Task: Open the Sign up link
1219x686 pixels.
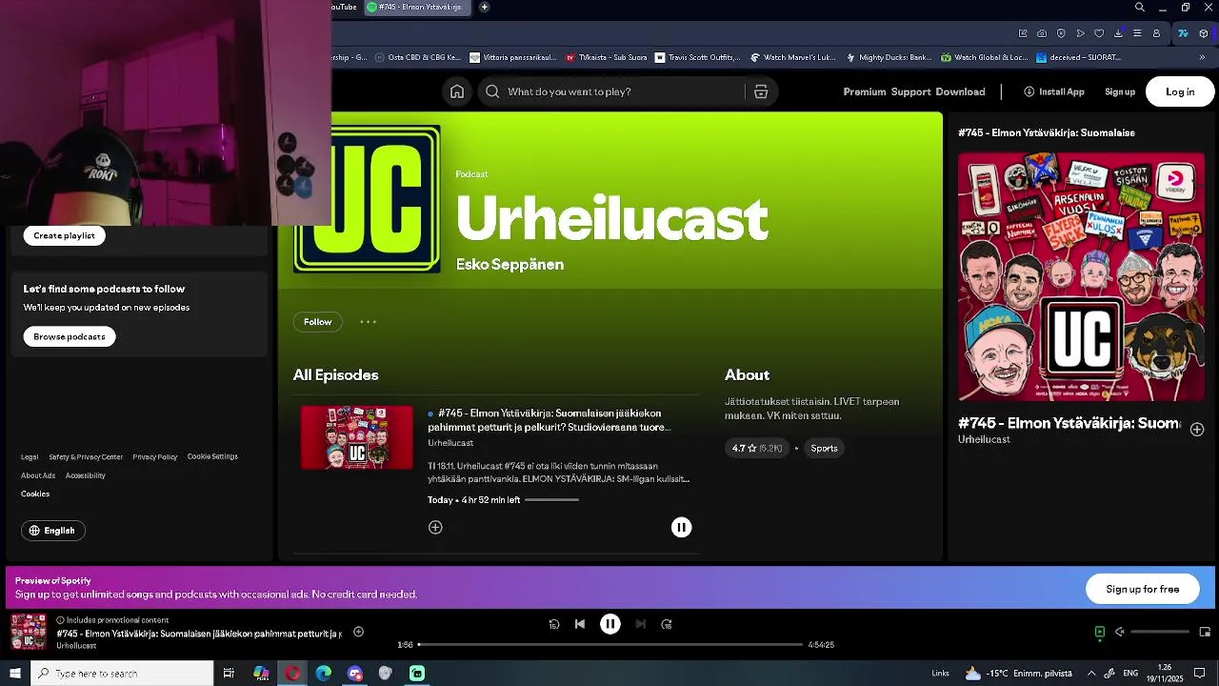Action: 1120,91
